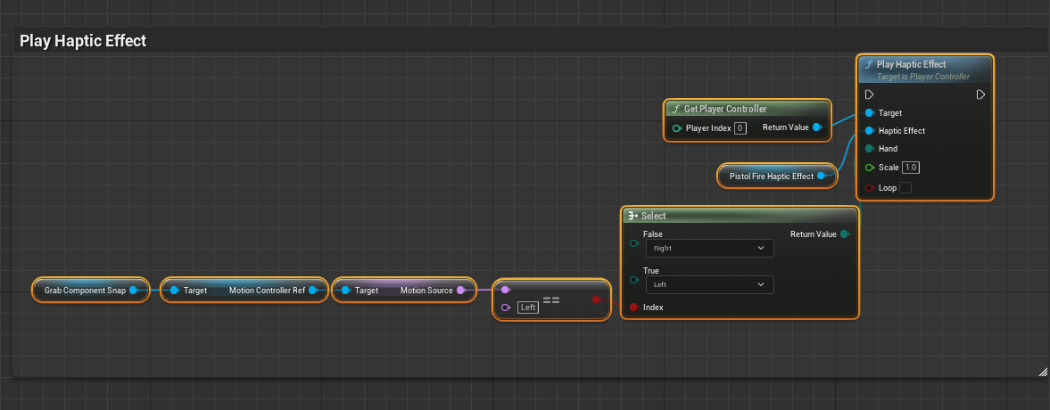1050x410 pixels.
Task: Click the Grab Component Snap output pin
Action: click(x=134, y=291)
